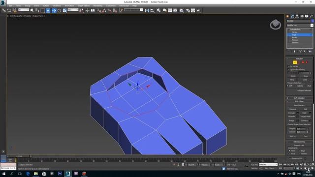Activate the Select and Rotate tool
Viewport: 315px width, 177px height.
pos(59,10)
